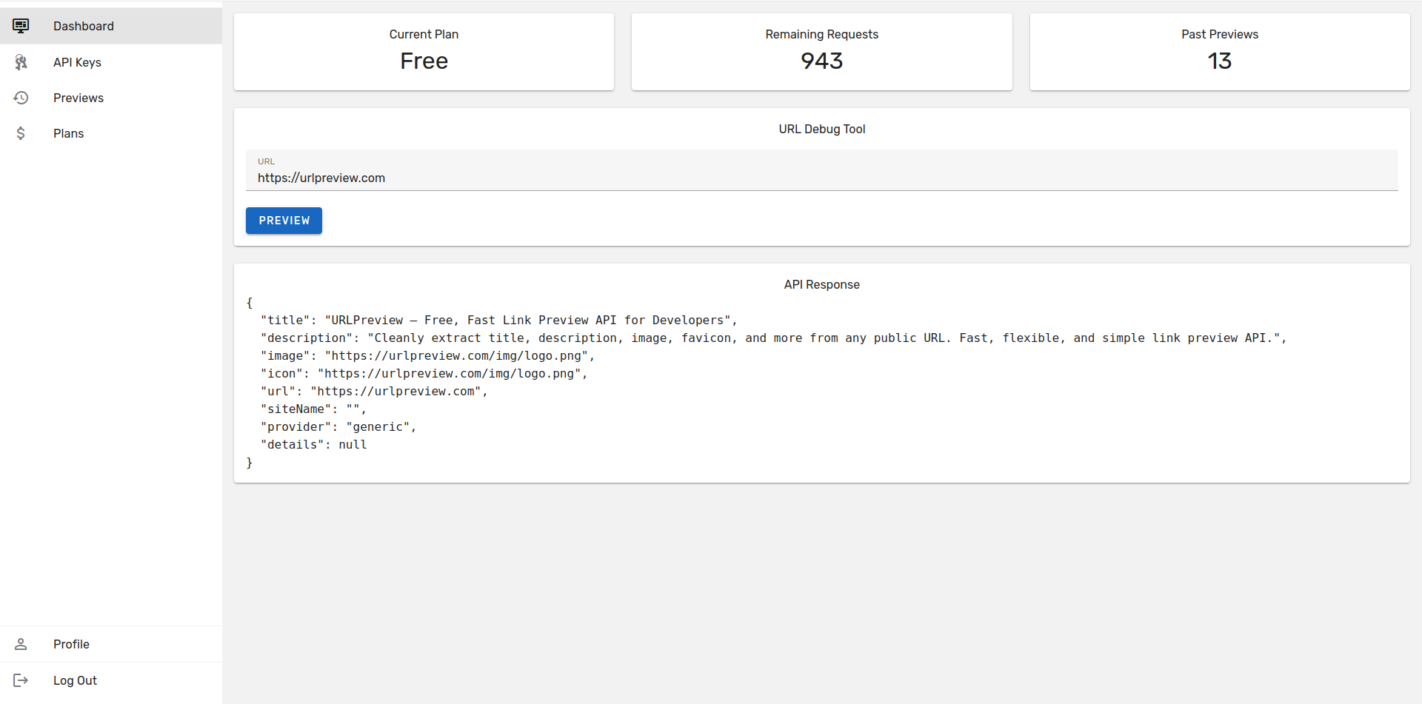Open the Dashboard menu item
The image size is (1422, 704).
coord(111,26)
